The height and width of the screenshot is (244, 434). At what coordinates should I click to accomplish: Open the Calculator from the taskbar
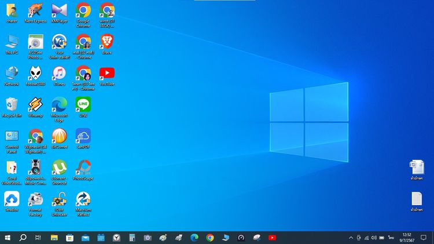(132, 238)
